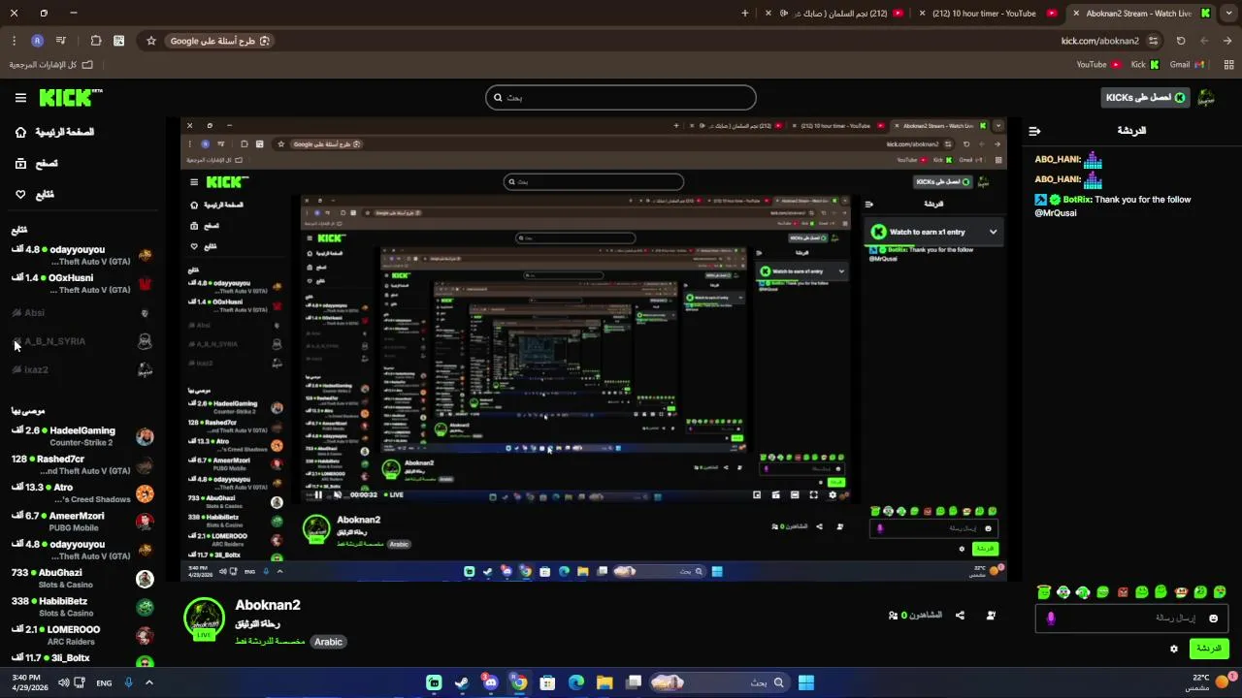1242x698 pixels.
Task: Click the KICK logo
Action: pyautogui.click(x=70, y=97)
